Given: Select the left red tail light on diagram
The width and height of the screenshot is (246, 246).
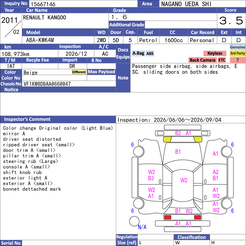Looking at the screenshot, I should [x=168, y=217].
